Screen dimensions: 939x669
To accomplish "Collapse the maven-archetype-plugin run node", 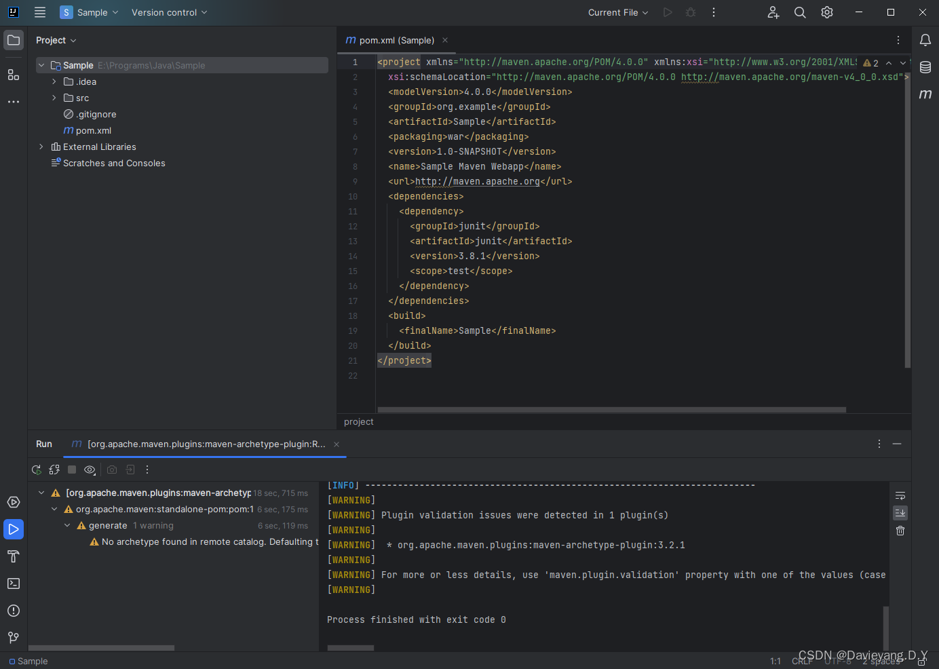I will click(x=41, y=493).
